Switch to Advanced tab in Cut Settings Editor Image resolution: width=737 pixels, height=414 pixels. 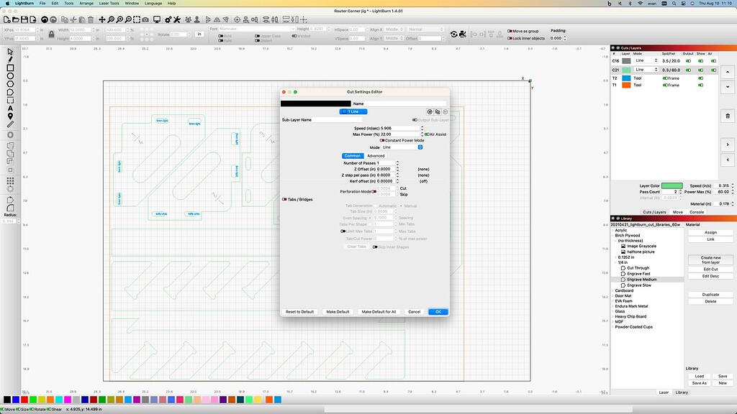[x=376, y=156]
